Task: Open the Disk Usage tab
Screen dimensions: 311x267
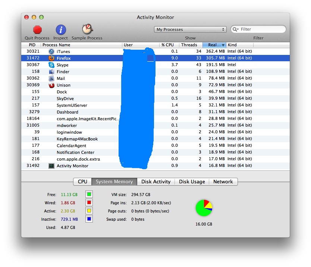Action: pyautogui.click(x=192, y=181)
